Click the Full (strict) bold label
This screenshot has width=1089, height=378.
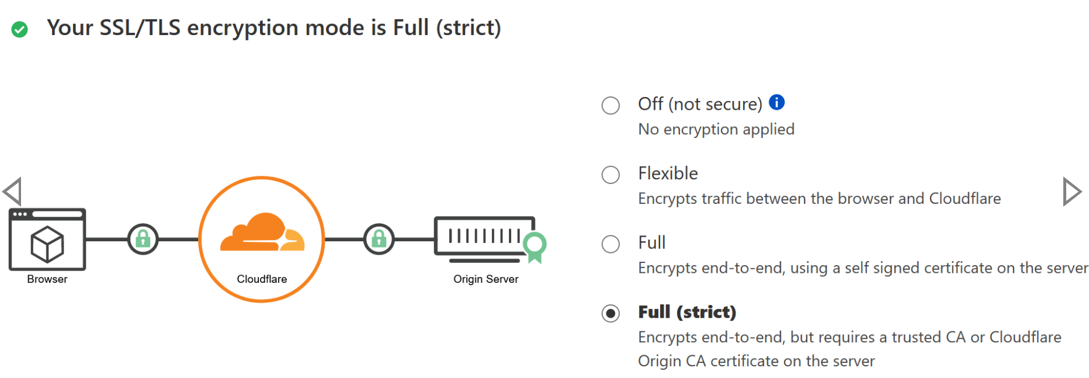(687, 312)
